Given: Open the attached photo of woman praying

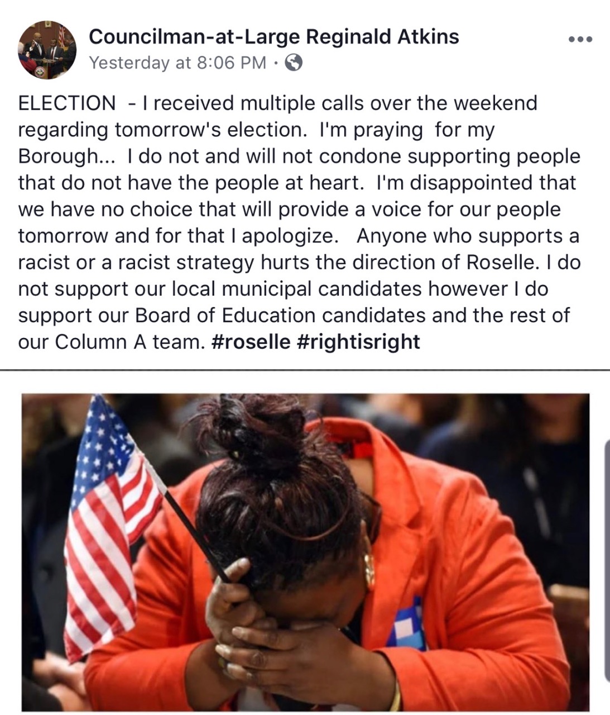Looking at the screenshot, I should 305,552.
